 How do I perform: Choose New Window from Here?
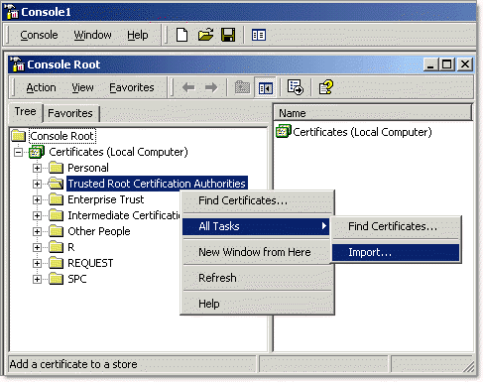coord(257,252)
